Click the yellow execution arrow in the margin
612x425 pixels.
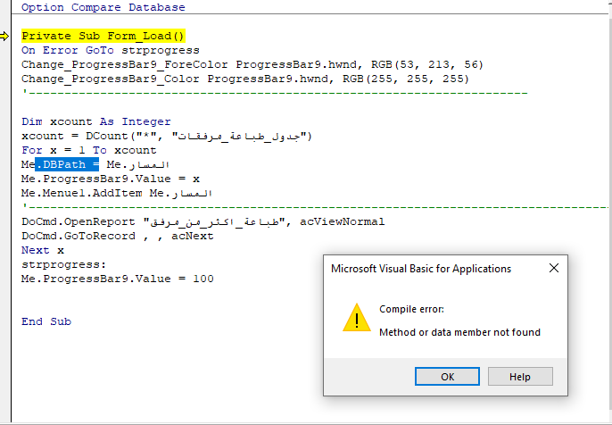pos(4,37)
